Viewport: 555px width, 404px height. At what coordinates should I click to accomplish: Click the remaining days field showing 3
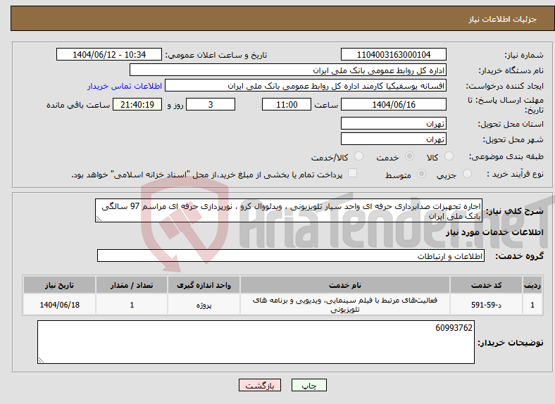(x=211, y=104)
